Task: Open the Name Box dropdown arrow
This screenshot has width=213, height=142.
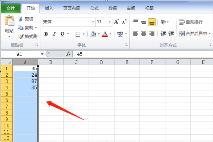Action: (x=42, y=54)
